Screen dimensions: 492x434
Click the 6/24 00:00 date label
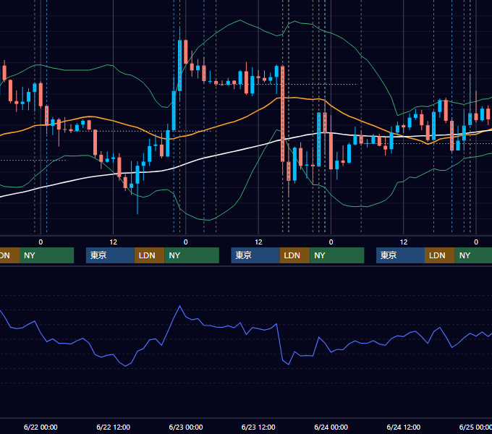click(x=331, y=427)
